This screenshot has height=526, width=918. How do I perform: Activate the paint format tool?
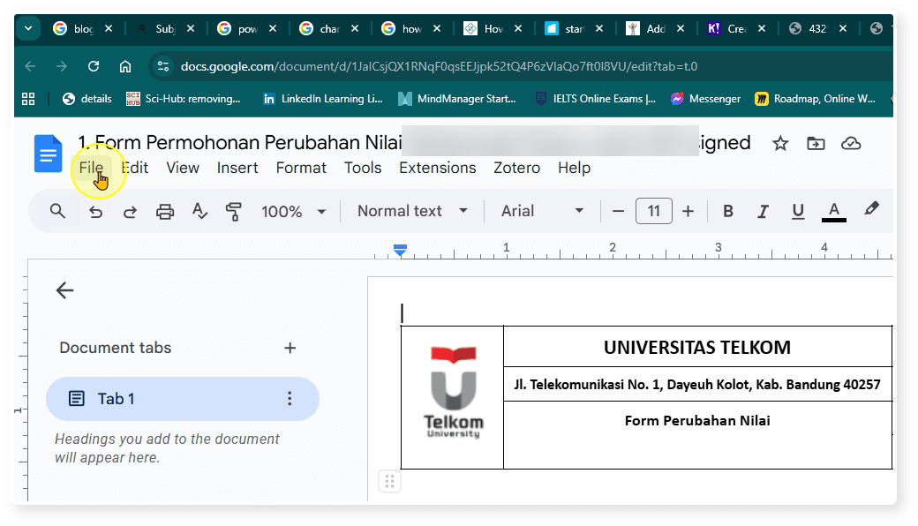point(234,211)
